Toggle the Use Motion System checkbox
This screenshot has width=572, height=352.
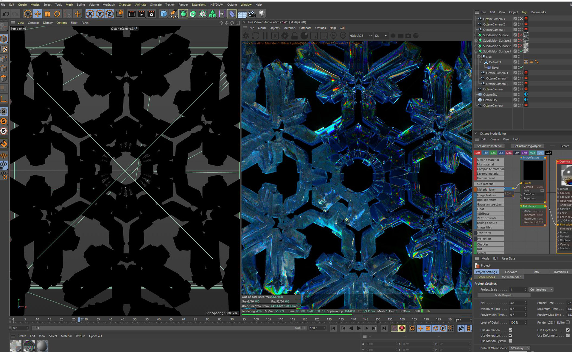510,341
